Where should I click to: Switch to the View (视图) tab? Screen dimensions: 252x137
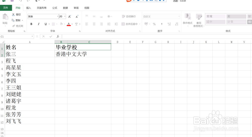coord(87,8)
